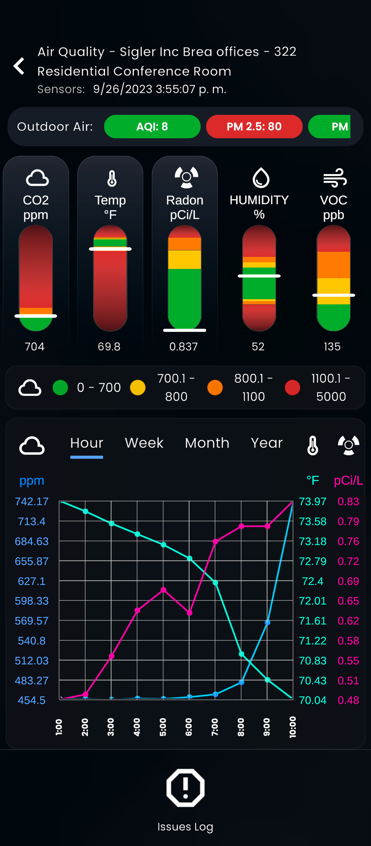This screenshot has width=371, height=846.
Task: Tap the AQI: 8 green badge
Action: coord(152,127)
